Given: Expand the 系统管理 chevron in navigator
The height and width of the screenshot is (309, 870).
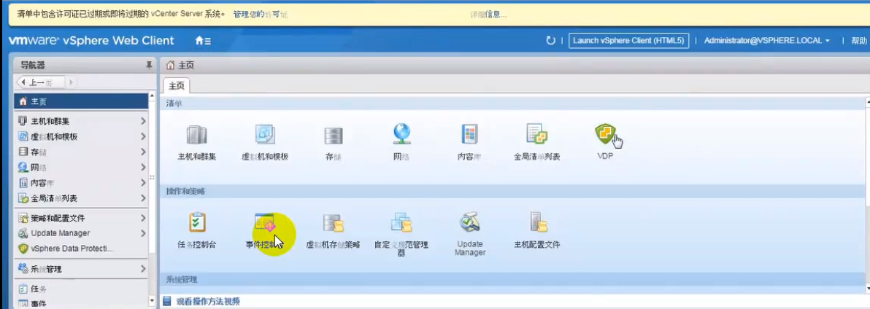Looking at the screenshot, I should (142, 269).
